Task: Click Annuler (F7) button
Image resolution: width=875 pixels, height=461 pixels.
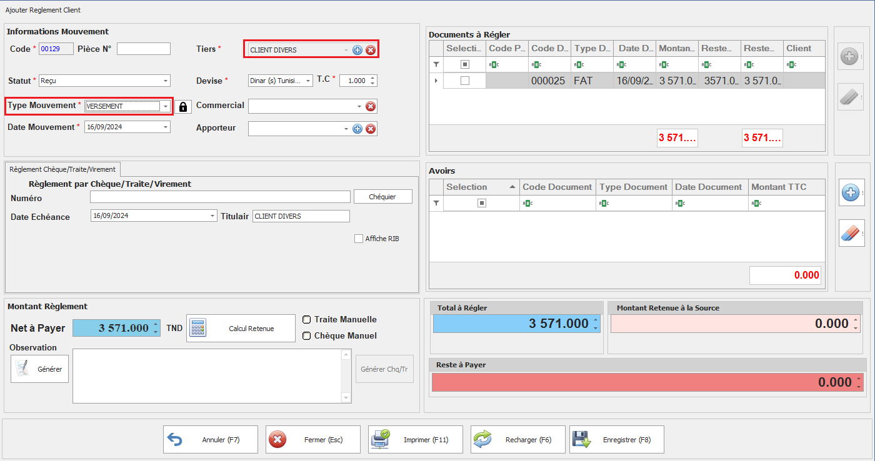Action: [x=211, y=440]
